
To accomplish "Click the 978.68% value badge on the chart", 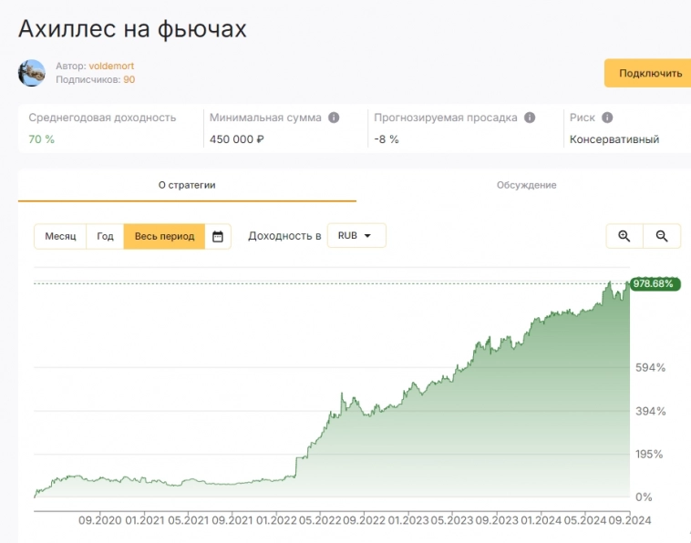I will click(654, 283).
